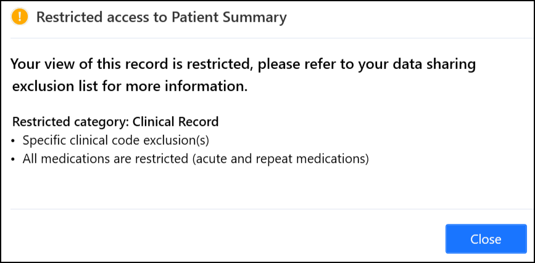Click the "(acute and repeat medications)" text
The height and width of the screenshot is (263, 535).
(x=280, y=159)
